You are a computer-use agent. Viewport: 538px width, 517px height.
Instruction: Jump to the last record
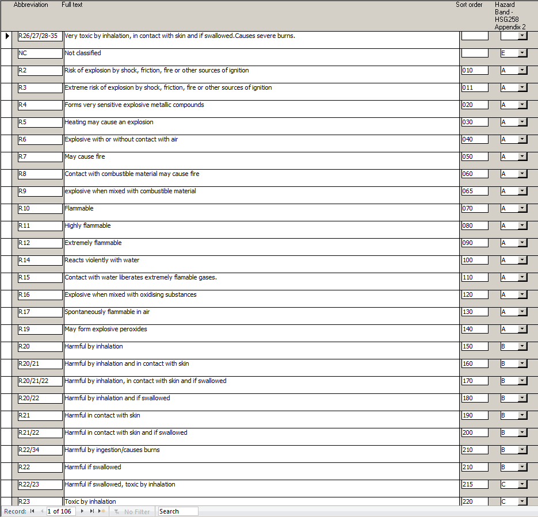pyautogui.click(x=92, y=511)
